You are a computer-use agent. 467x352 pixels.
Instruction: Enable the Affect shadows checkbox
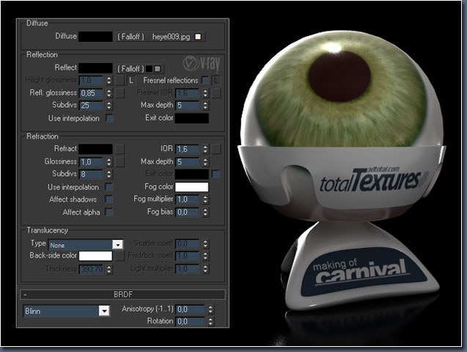(109, 199)
